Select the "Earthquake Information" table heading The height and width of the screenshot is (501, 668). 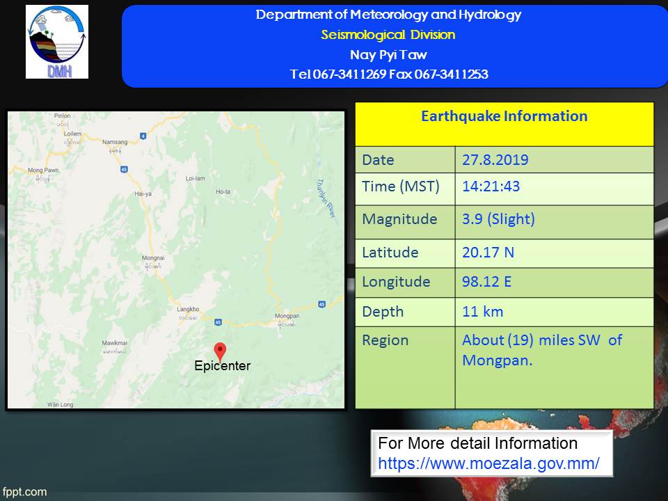click(x=504, y=116)
